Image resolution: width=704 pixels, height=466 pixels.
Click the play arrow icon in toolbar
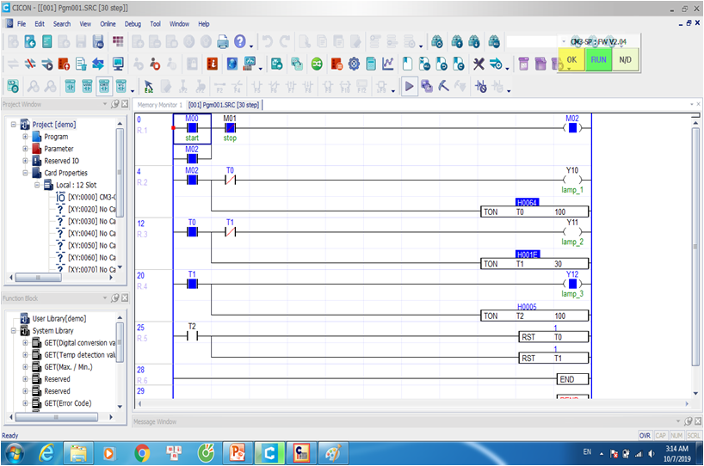409,86
